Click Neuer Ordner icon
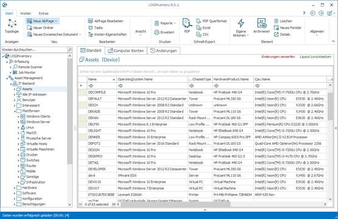This screenshot has height=219, width=338. tap(29, 27)
